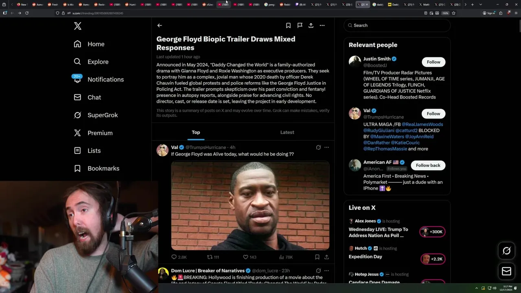This screenshot has height=293, width=521.
Task: Switch to the Latest tab
Action: click(x=287, y=132)
